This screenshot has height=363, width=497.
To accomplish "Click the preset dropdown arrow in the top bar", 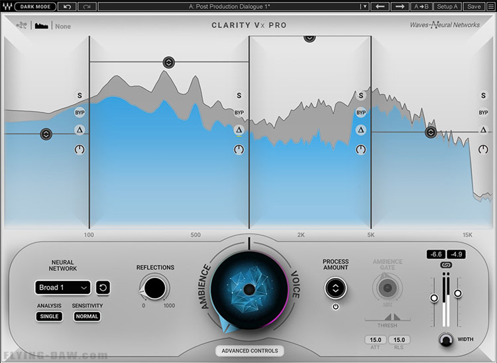I will (364, 7).
